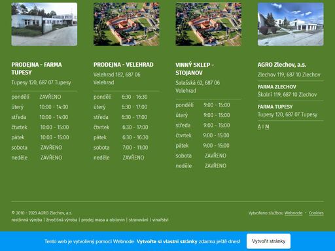Click 'rostlinná výroba' footer text

pyautogui.click(x=27, y=220)
